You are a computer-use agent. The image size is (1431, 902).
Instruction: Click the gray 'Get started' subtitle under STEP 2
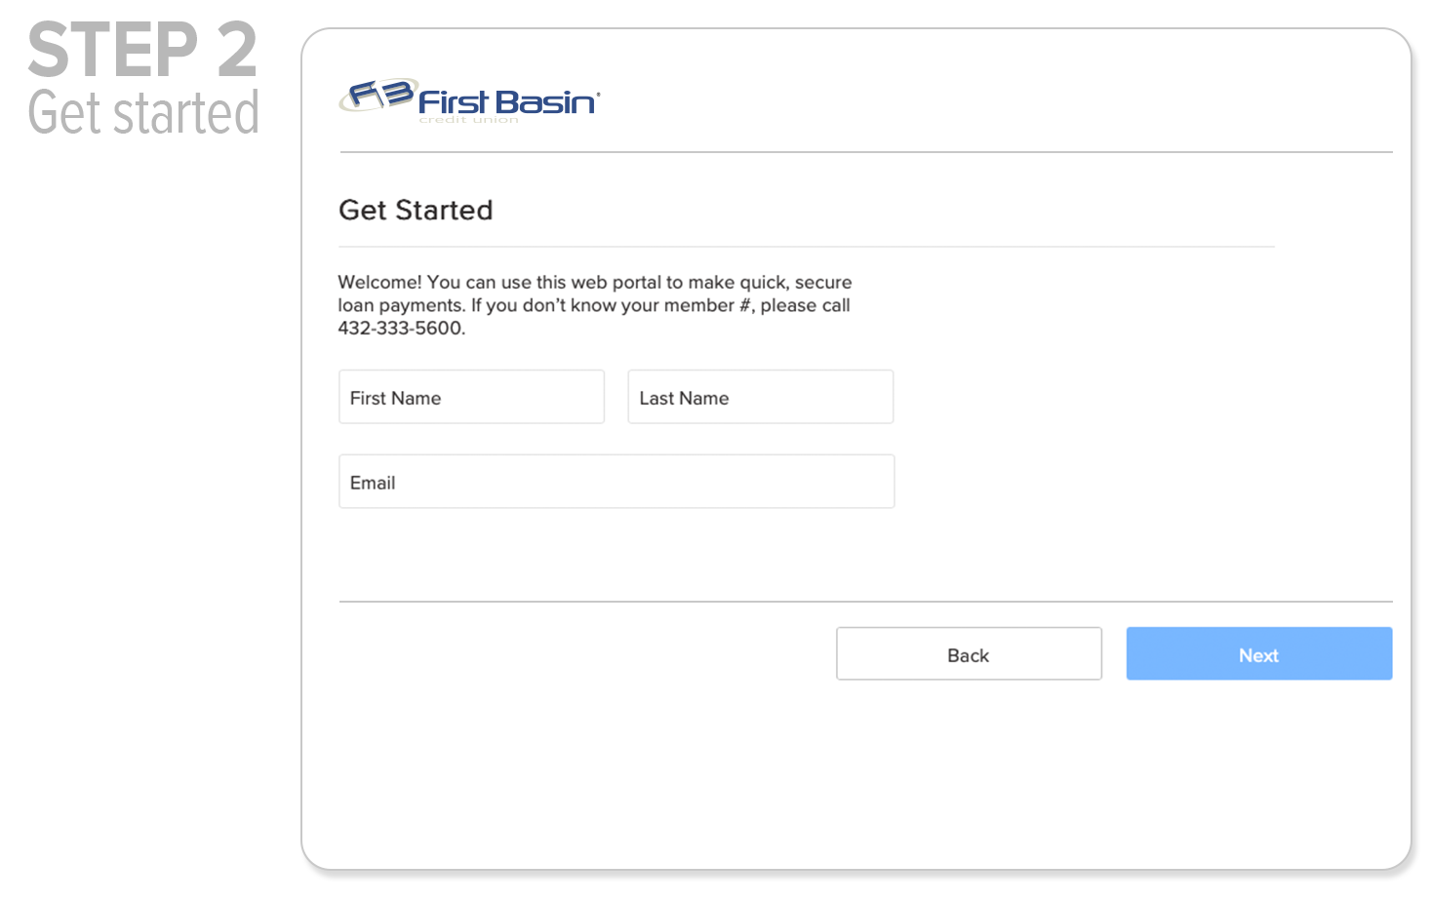click(x=143, y=113)
